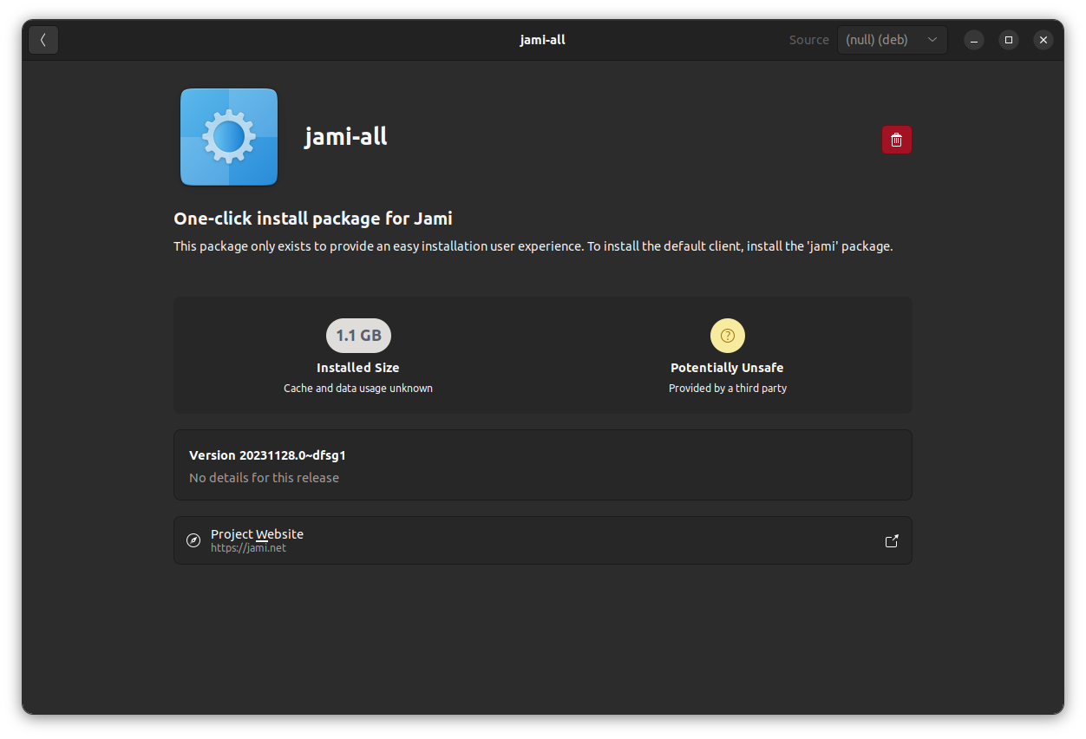
Task: Click the Installed Size usage description text
Action: point(358,388)
